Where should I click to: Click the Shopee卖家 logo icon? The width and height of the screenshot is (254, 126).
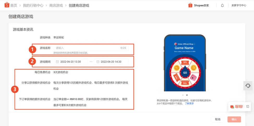tap(190, 5)
